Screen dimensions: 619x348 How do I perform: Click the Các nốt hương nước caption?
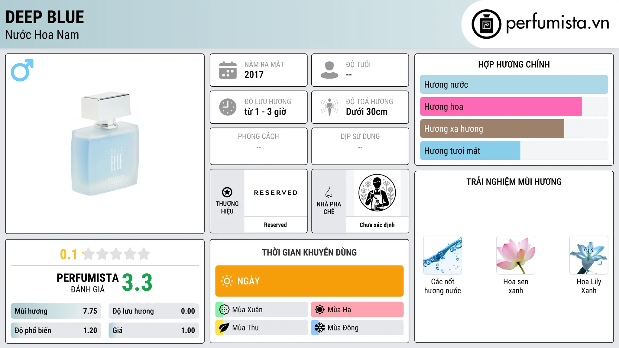(443, 286)
